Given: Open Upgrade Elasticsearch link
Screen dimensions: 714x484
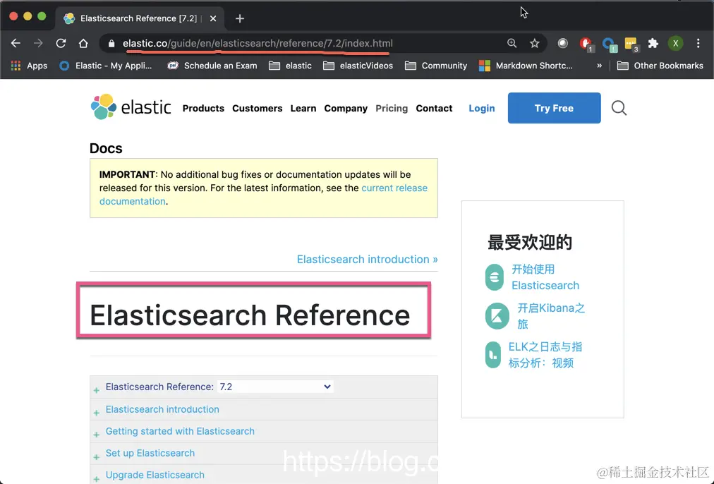Looking at the screenshot, I should 155,475.
